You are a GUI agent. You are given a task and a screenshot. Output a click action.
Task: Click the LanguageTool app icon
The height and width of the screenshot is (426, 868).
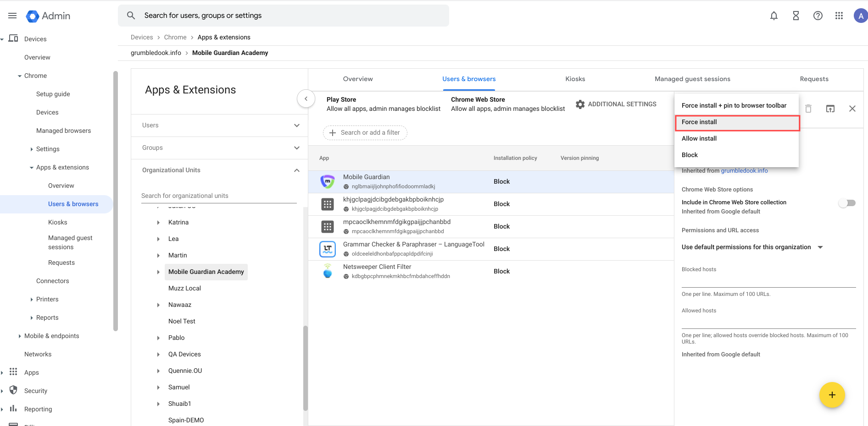coord(328,249)
